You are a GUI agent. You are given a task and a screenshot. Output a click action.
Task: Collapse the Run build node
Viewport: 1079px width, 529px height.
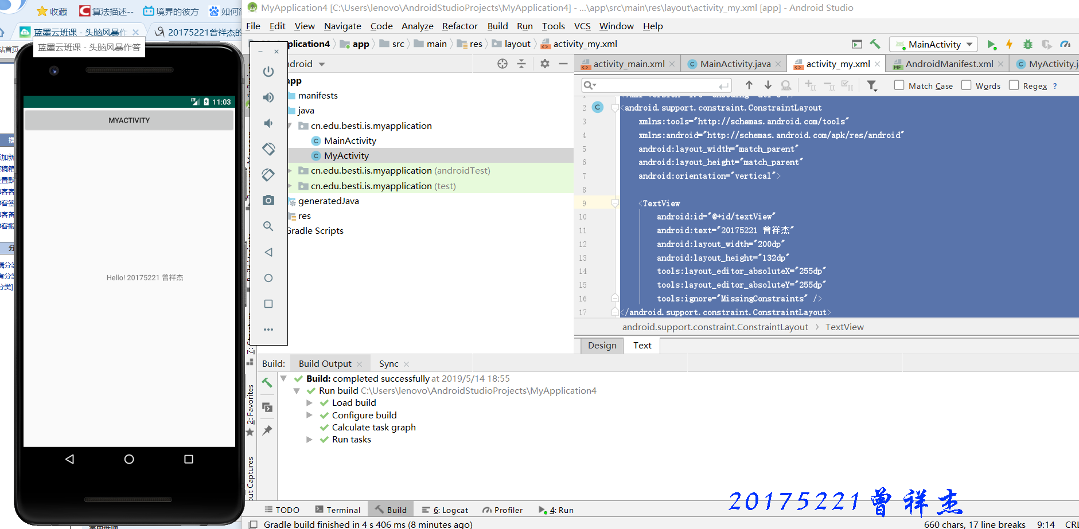tap(297, 391)
